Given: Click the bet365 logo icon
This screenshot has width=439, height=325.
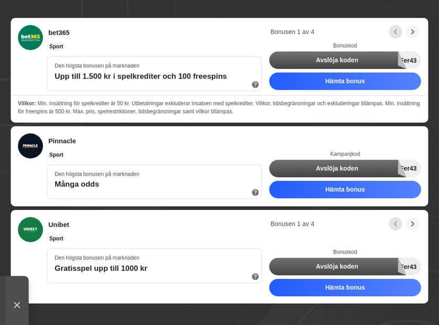Looking at the screenshot, I should (x=30, y=38).
